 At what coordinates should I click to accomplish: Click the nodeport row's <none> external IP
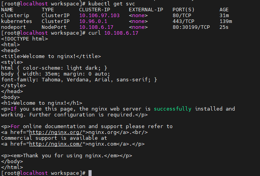tap(138, 27)
